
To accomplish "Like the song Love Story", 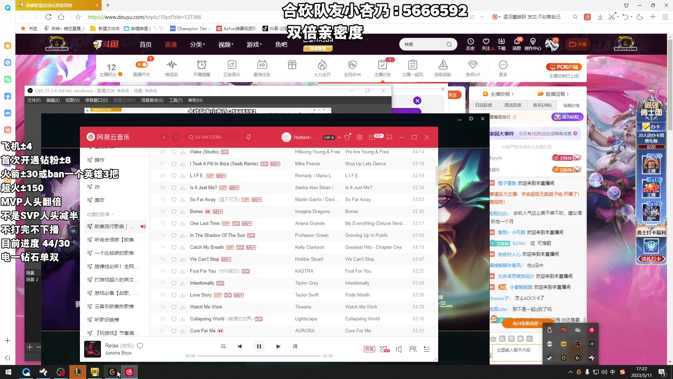I will click(x=174, y=295).
